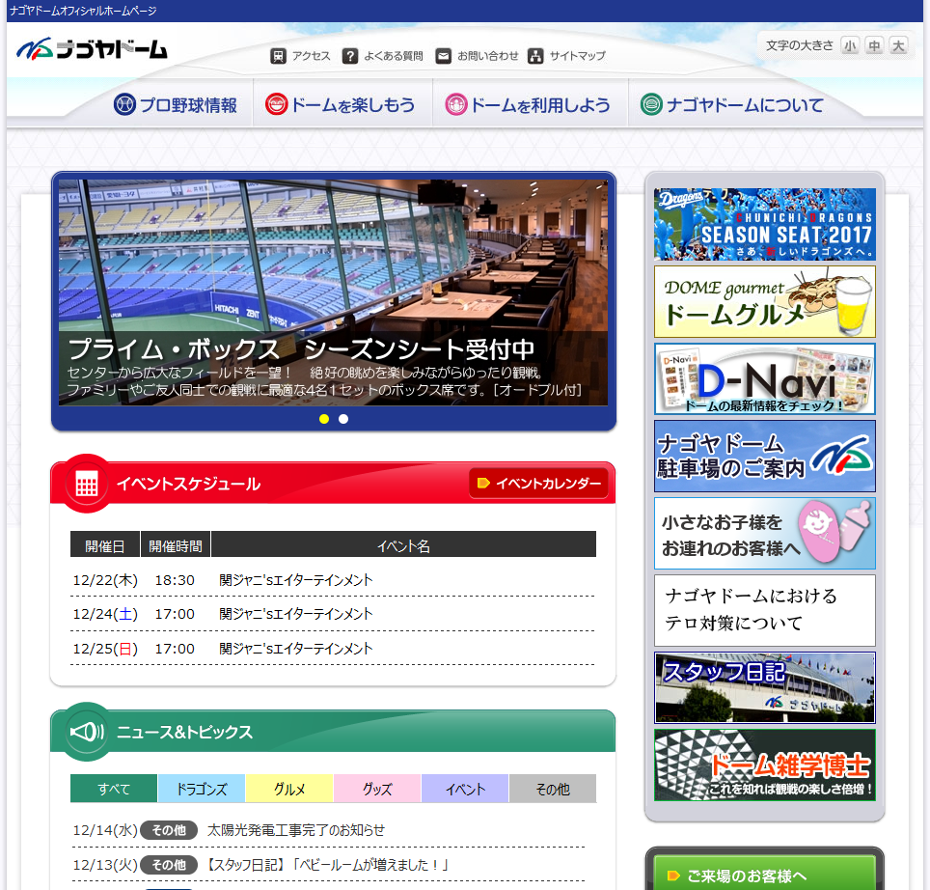Open the イベントカレンダー button

point(538,483)
